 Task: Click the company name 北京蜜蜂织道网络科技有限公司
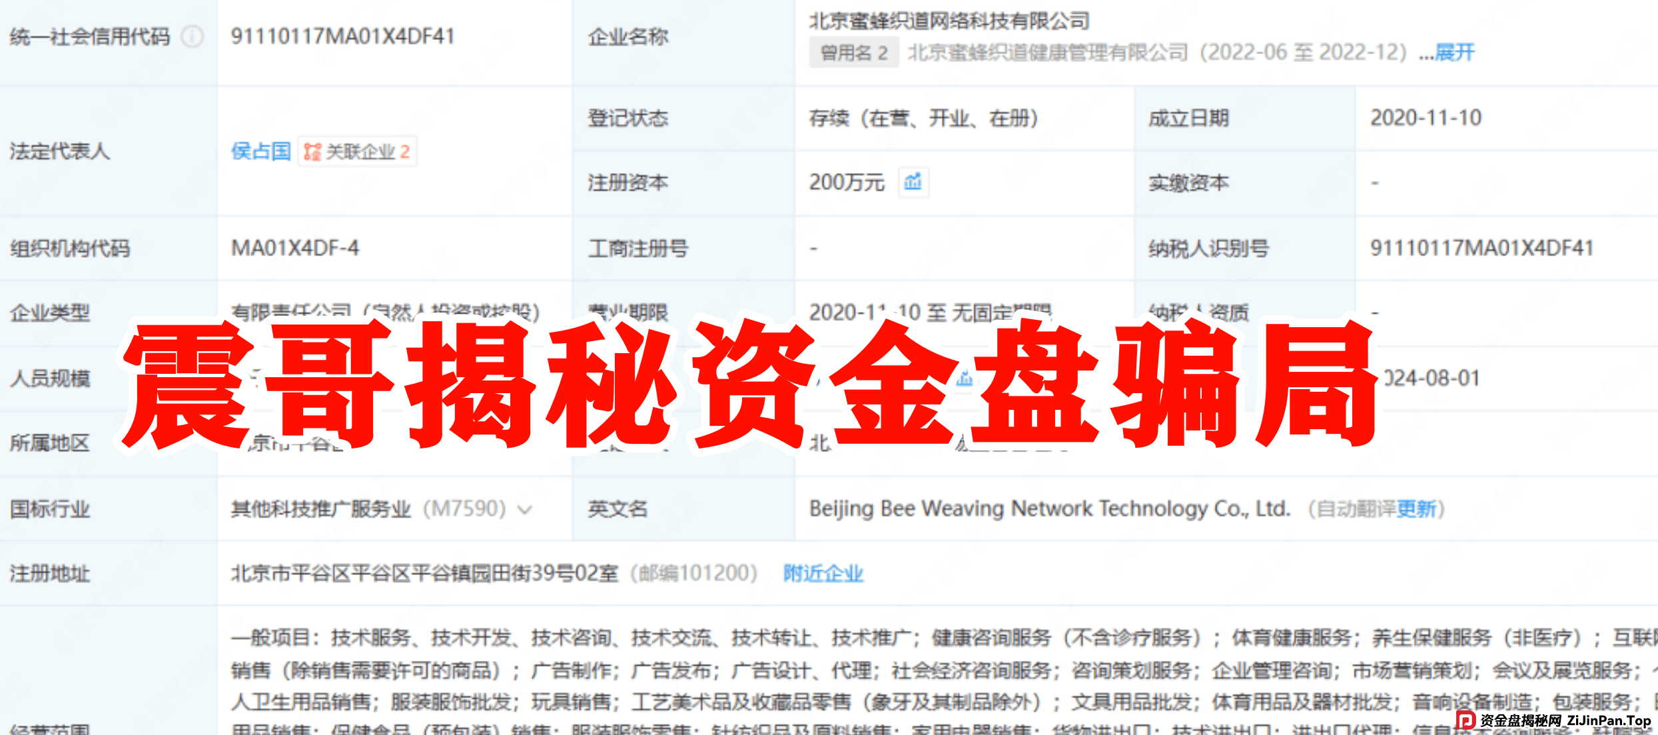(947, 20)
